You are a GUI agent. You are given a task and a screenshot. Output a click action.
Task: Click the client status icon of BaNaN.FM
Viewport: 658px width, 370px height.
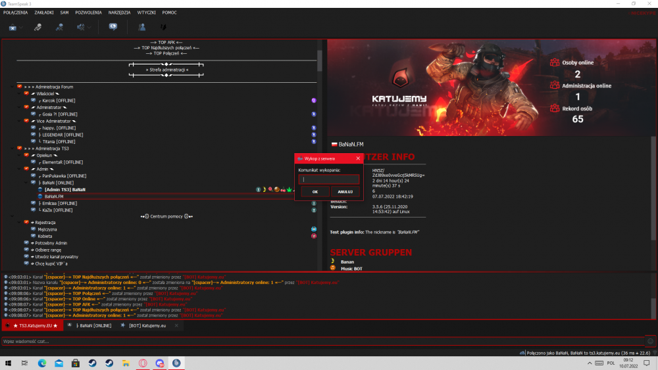[x=40, y=196]
